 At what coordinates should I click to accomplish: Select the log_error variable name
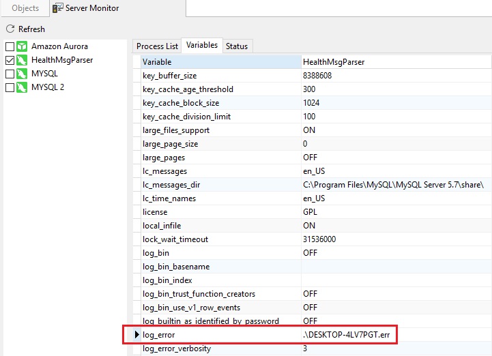click(158, 335)
